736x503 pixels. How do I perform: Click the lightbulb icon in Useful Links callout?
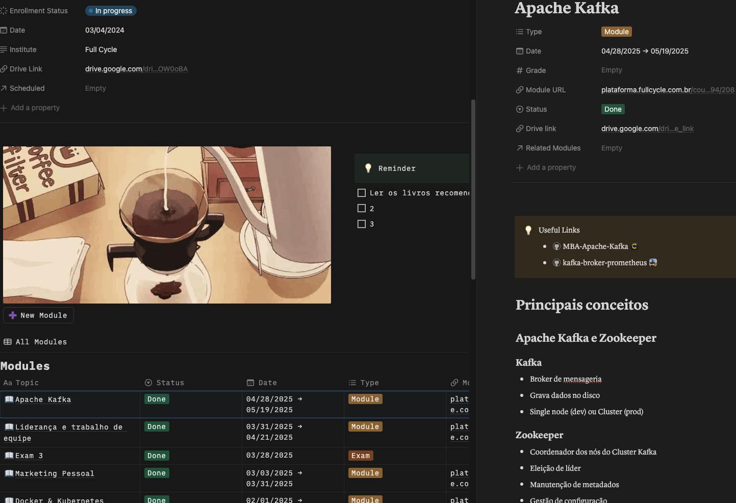pyautogui.click(x=528, y=230)
